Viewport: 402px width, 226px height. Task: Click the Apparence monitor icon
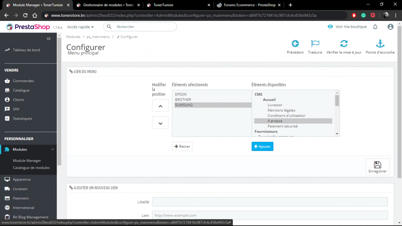(7, 179)
